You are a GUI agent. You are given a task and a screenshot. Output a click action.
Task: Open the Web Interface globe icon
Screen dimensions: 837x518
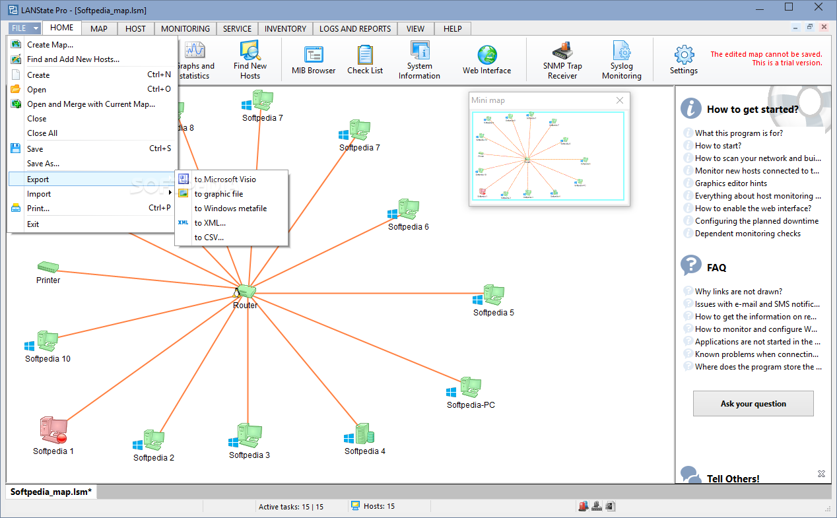(x=487, y=55)
